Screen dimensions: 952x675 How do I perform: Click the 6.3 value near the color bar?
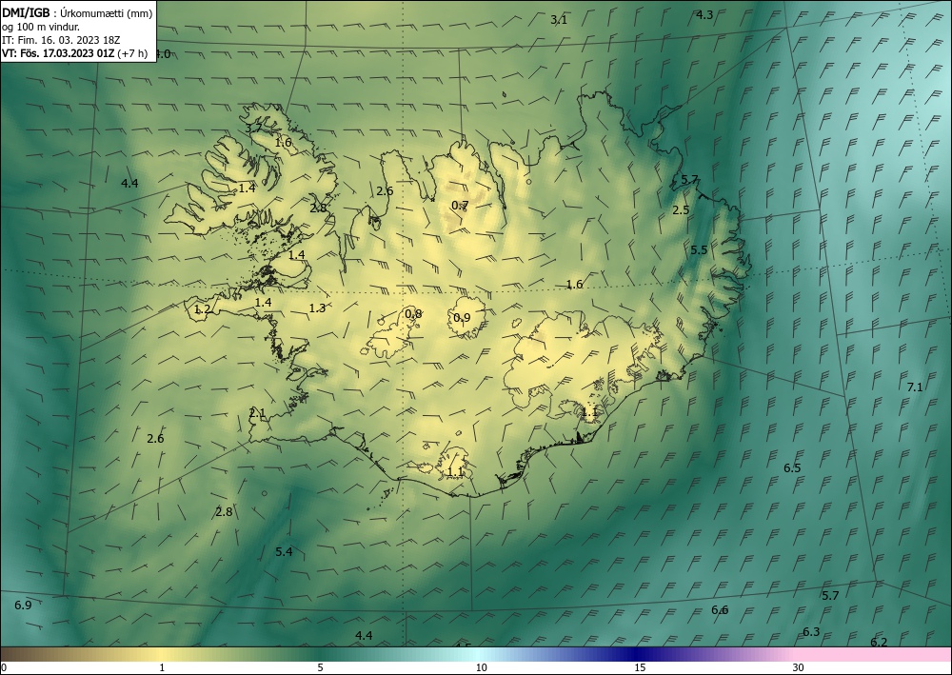pyautogui.click(x=811, y=632)
